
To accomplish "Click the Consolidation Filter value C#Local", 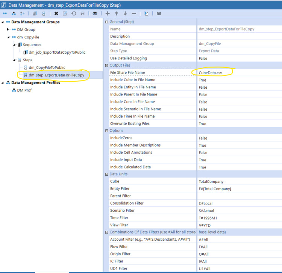I will pos(206,203).
